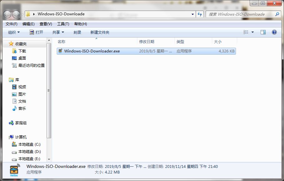Click navigation pane scrollbar down arrow
Image resolution: width=284 pixels, height=181 pixels.
[49, 159]
